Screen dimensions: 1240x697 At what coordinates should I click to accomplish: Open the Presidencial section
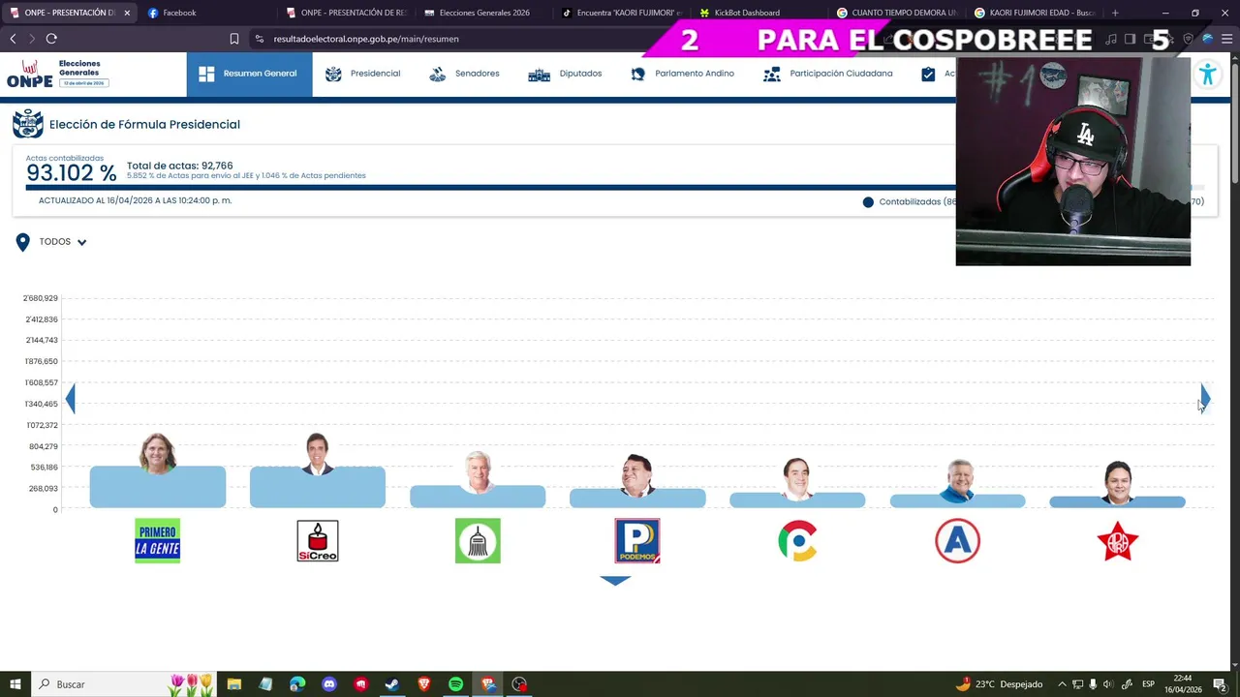(x=363, y=74)
